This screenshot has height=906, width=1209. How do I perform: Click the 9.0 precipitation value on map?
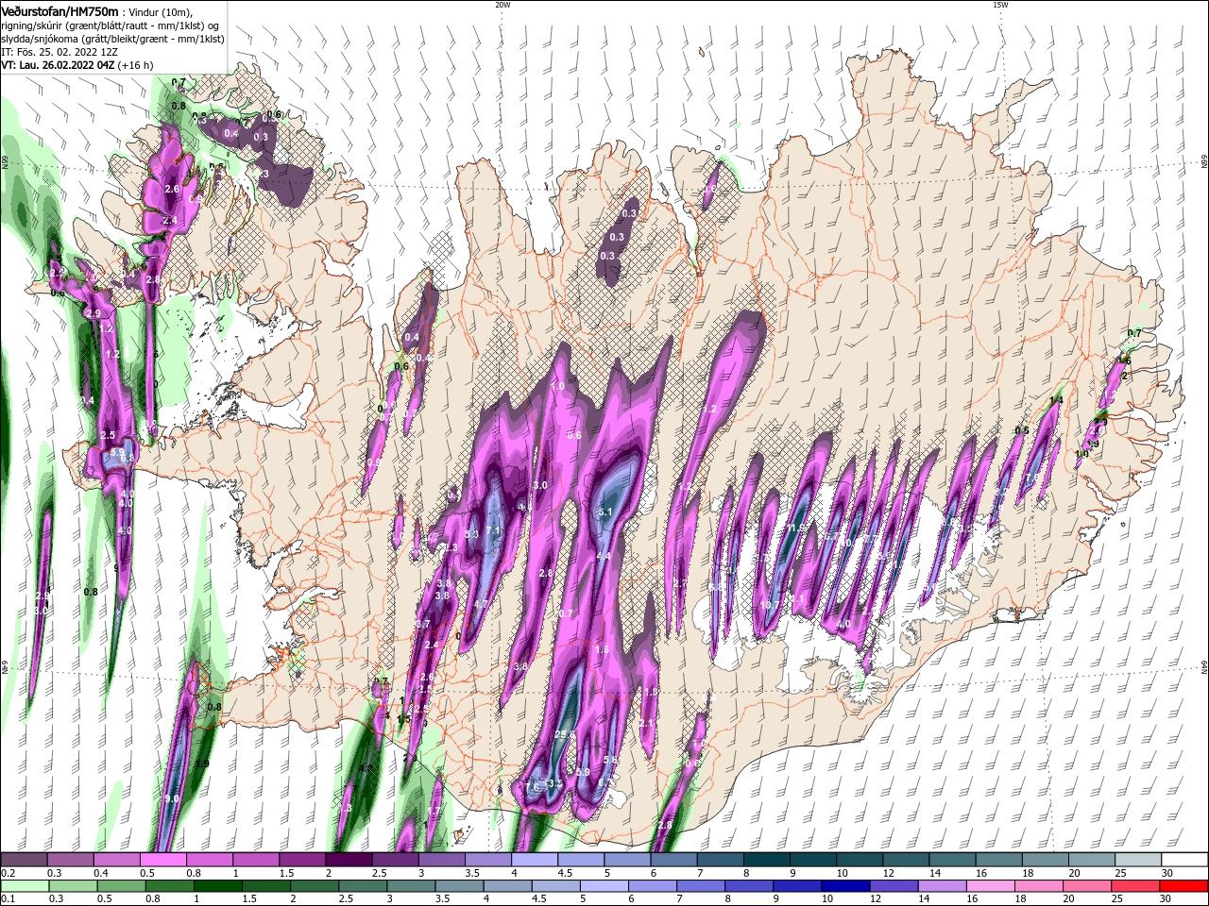point(172,798)
